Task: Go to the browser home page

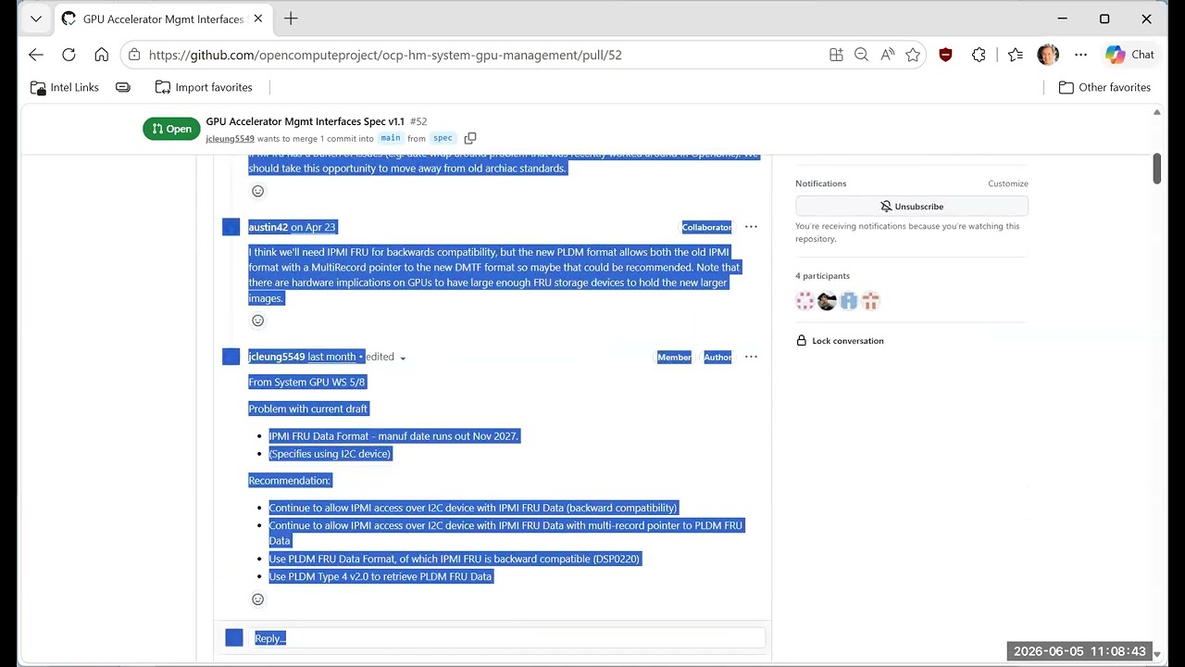Action: click(102, 55)
